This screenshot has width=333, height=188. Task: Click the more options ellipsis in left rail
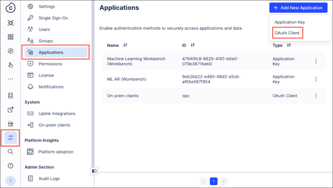pyautogui.click(x=10, y=79)
